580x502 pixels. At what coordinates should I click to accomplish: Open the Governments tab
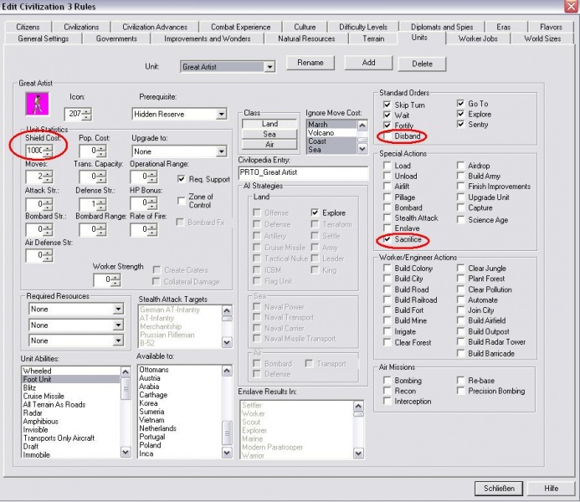coord(116,38)
